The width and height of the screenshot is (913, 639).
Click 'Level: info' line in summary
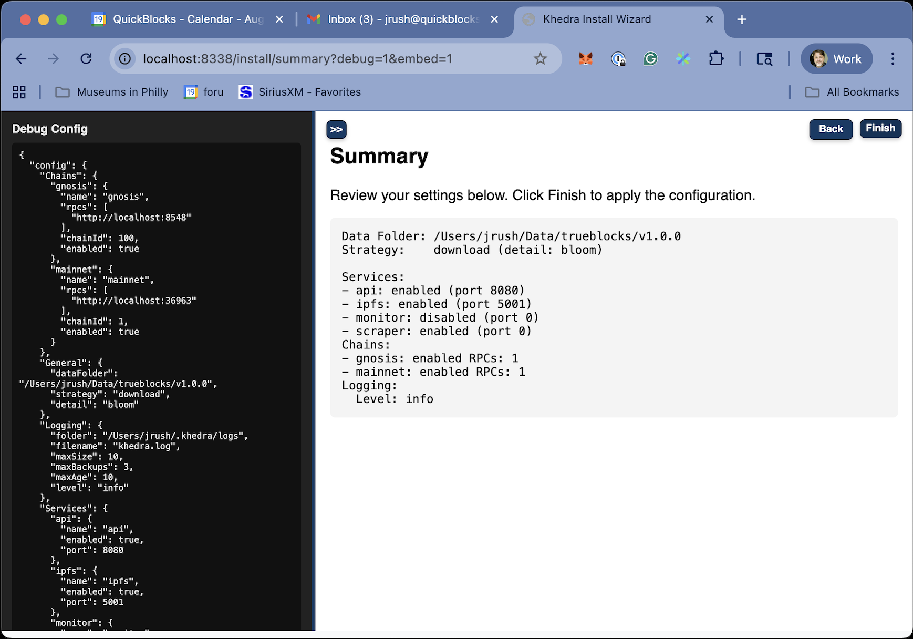394,399
